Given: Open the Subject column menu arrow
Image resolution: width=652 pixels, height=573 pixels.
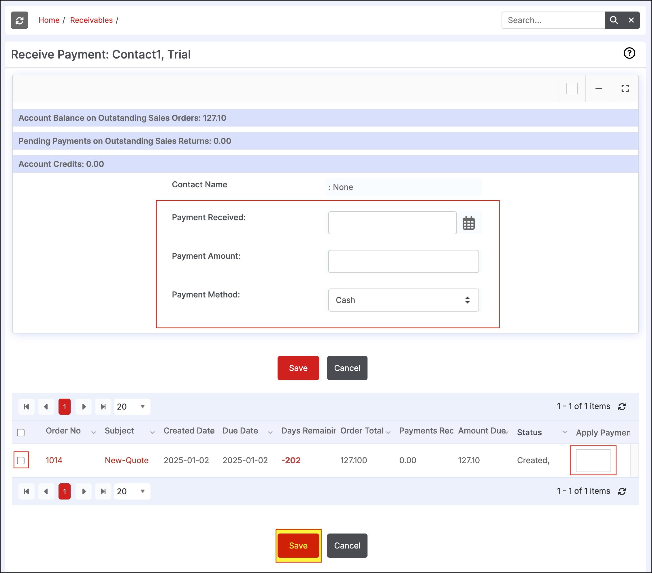Looking at the screenshot, I should click(x=152, y=433).
